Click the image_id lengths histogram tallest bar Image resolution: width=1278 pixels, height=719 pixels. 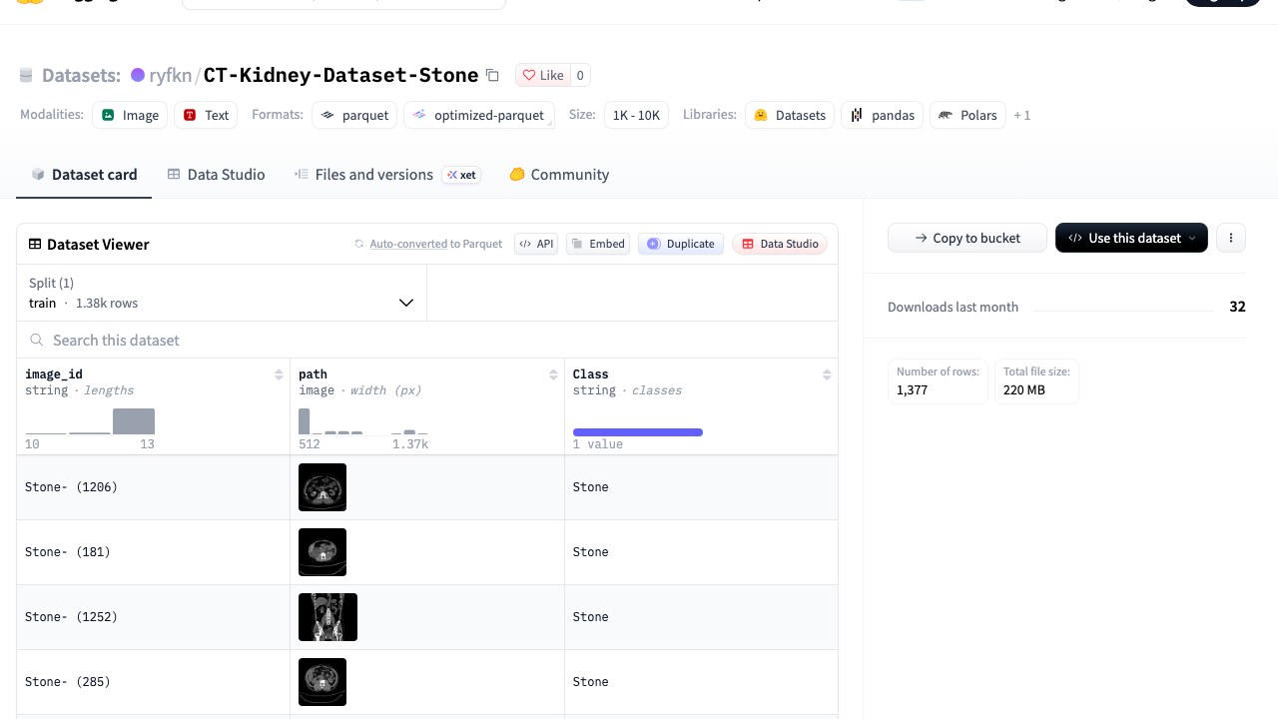[x=134, y=421]
